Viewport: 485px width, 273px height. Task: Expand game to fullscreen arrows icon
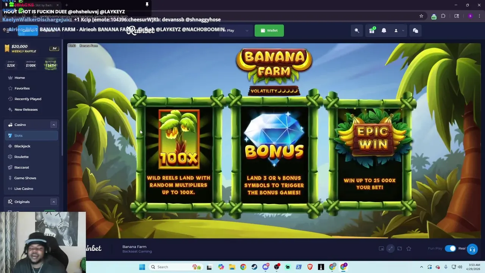(x=390, y=248)
